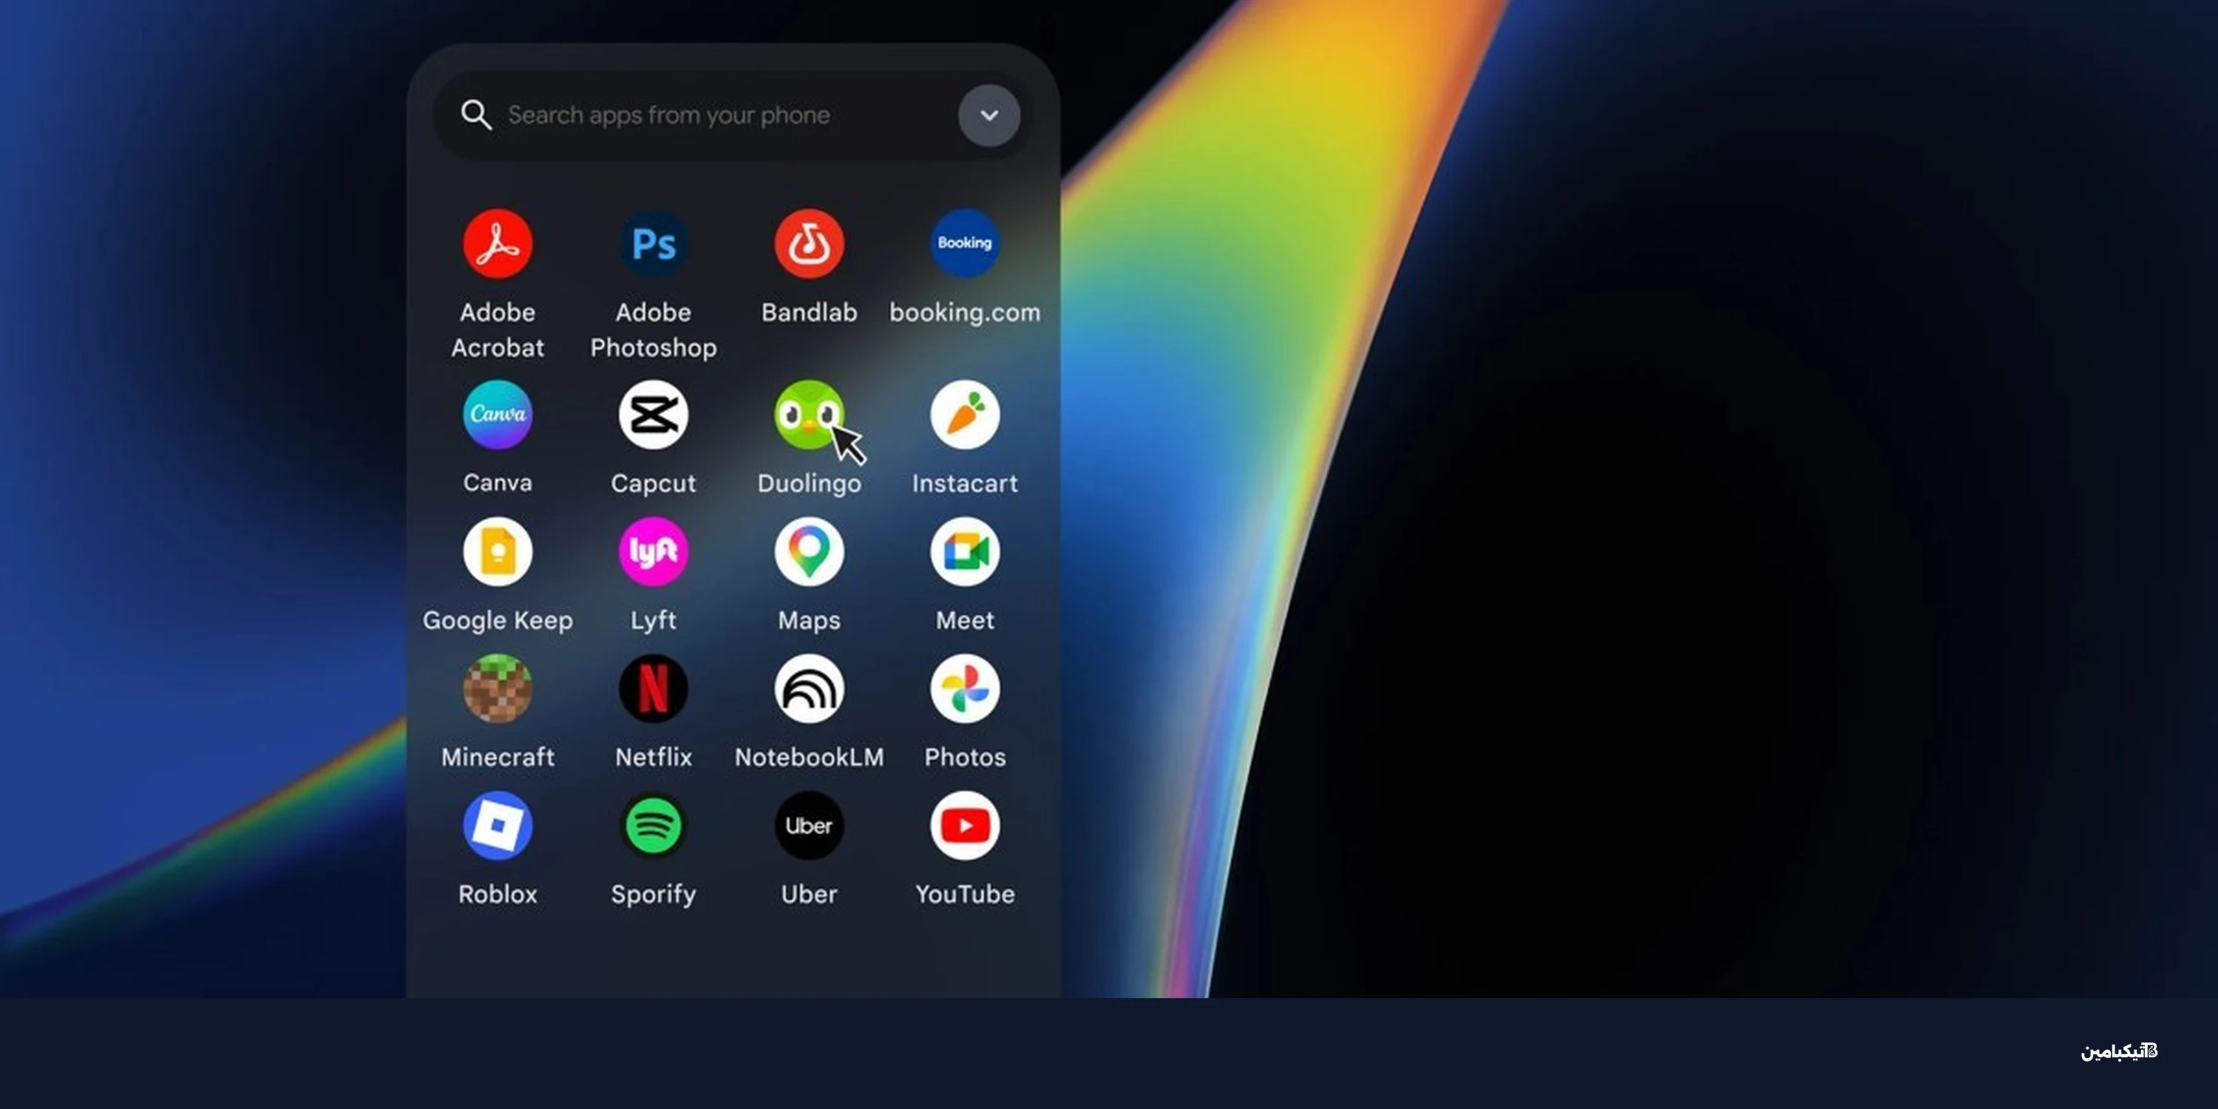Click the 'Roblox' label text
This screenshot has width=2218, height=1109.
(x=498, y=894)
